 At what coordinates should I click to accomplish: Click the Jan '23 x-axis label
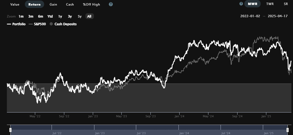93,116
